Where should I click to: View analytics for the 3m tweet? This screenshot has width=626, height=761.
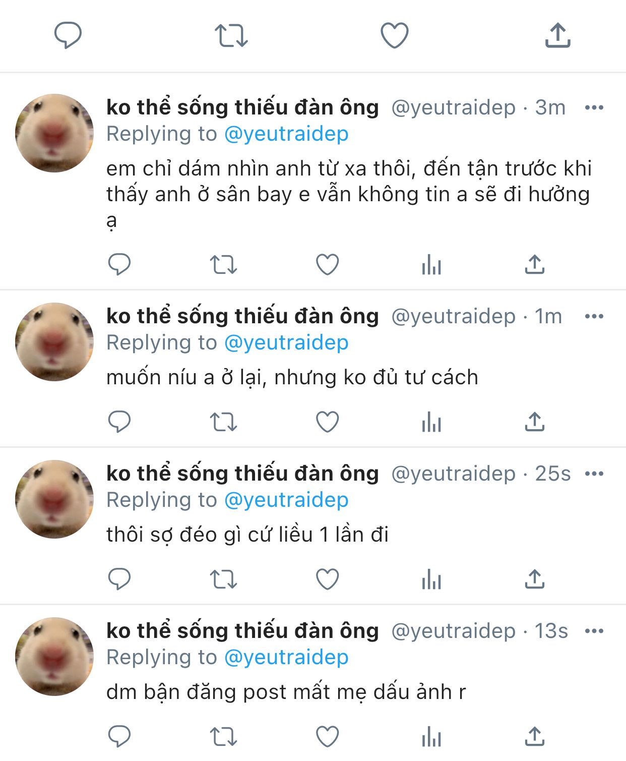coord(431,264)
